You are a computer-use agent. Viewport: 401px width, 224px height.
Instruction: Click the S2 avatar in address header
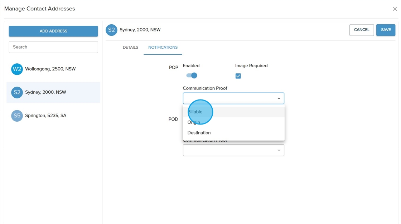coord(111,30)
